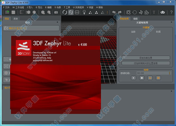Play the keyframe video preview
This screenshot has width=176, height=126.
(x=133, y=78)
